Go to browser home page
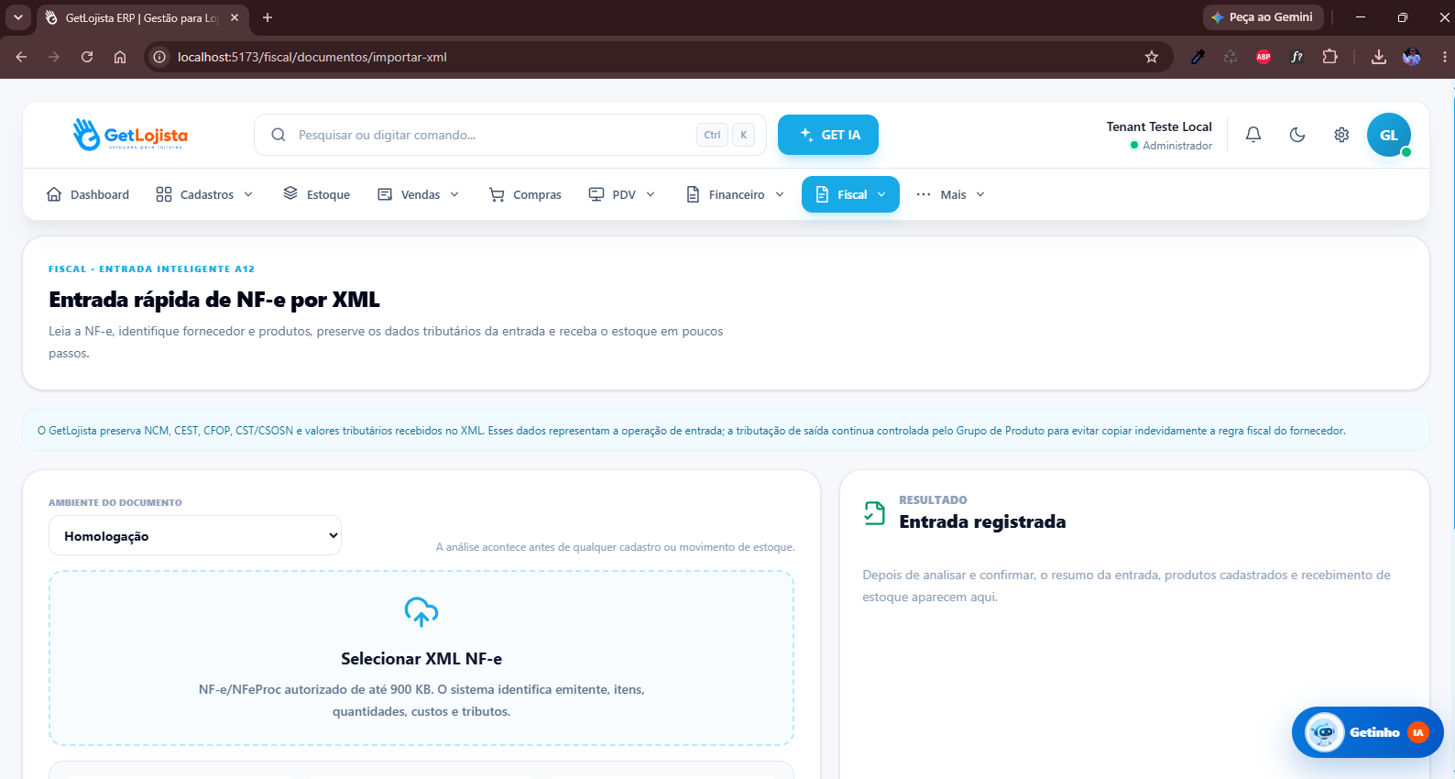1455x779 pixels. (x=120, y=57)
